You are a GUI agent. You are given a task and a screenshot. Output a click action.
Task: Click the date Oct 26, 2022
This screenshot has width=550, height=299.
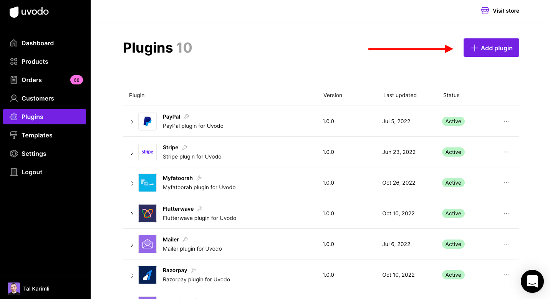[399, 183]
